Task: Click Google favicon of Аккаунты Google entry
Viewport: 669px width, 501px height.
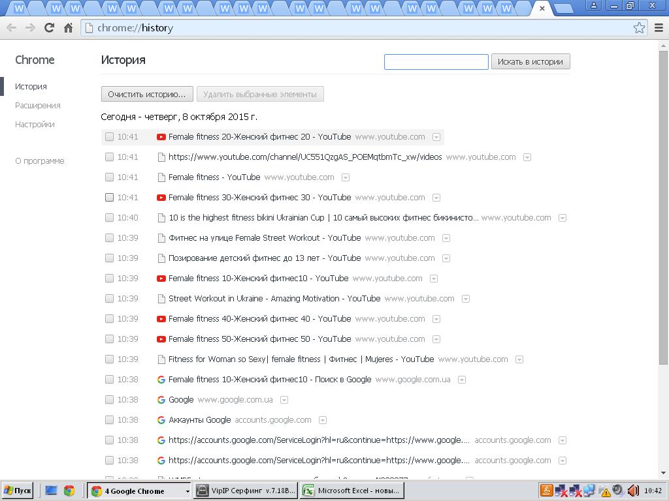Action: [161, 420]
